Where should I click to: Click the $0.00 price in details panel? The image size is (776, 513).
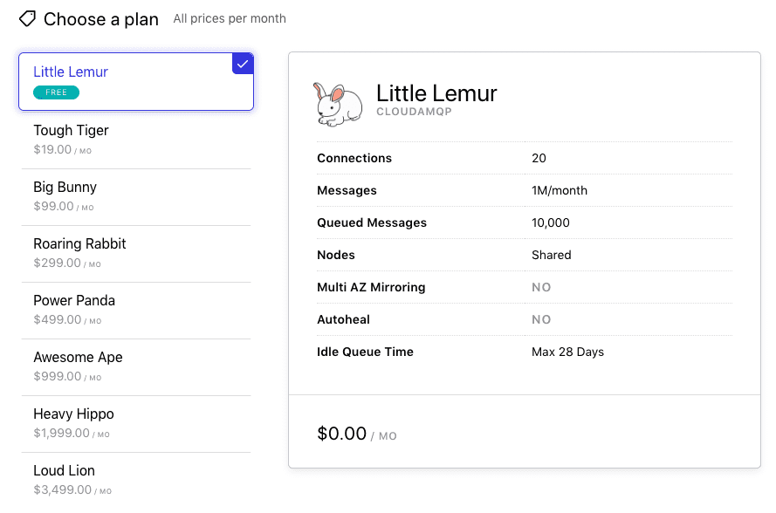click(342, 434)
